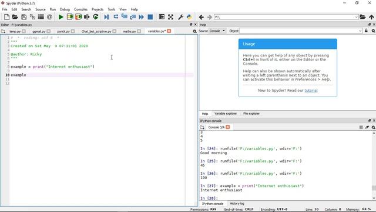Switch to File explorer tab
Viewport: 376px width, 212px height.
(x=251, y=114)
